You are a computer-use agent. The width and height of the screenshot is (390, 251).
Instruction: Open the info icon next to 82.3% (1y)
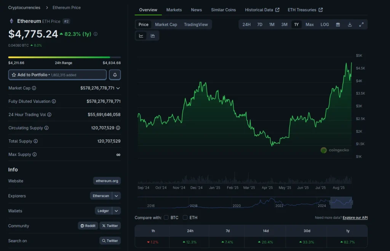tap(96, 34)
